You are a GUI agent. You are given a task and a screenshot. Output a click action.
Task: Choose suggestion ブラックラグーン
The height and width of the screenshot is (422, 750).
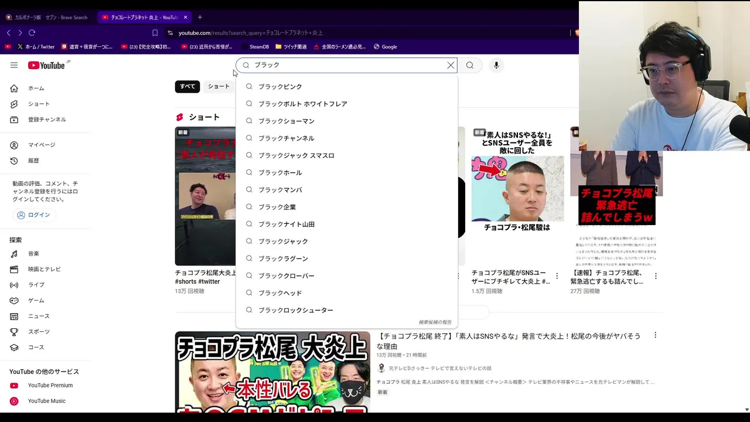pos(346,258)
